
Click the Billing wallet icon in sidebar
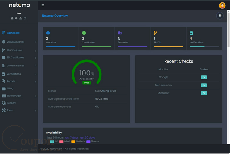click(4, 88)
